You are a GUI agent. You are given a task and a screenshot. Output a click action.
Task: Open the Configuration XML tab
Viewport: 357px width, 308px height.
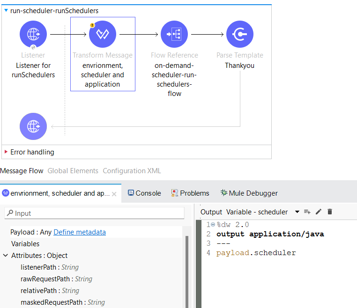click(132, 171)
